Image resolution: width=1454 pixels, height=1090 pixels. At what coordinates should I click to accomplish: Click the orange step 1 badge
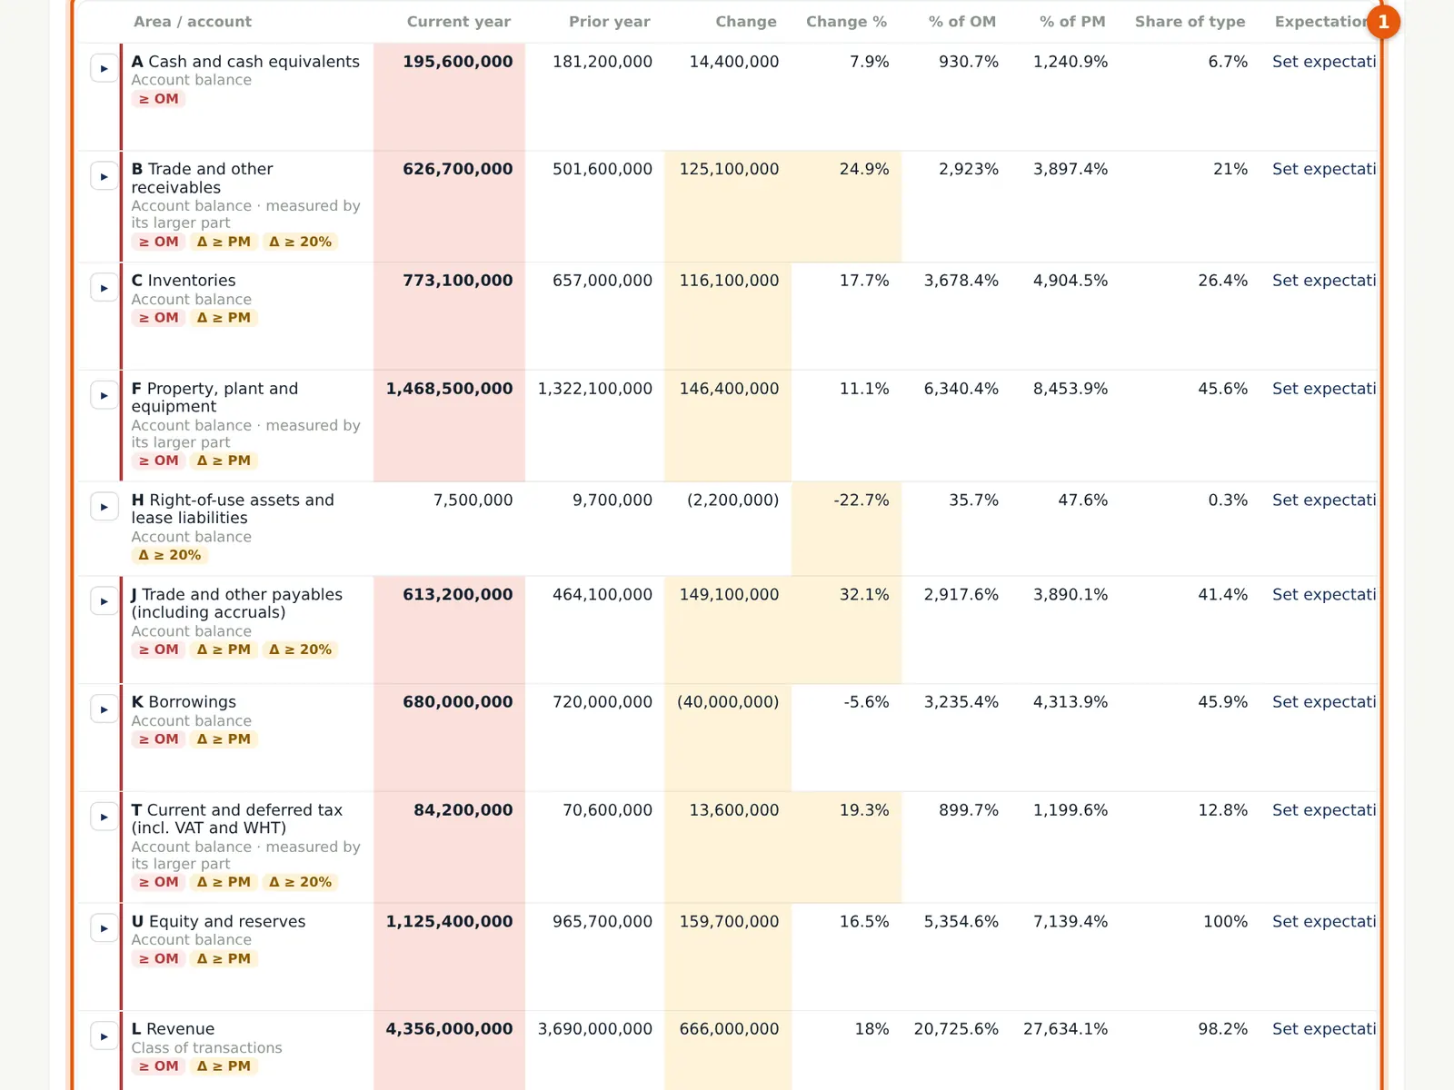coord(1383,22)
